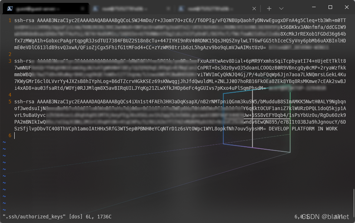Screen dimensions: 355x223
Task: Click line number 3 in vim
Action: pyautogui.click(x=10, y=61)
